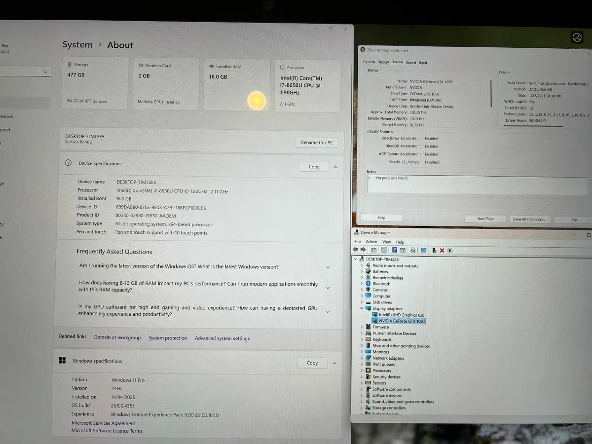Click the Storage 477 GB card
592x444 pixels.
point(95,82)
